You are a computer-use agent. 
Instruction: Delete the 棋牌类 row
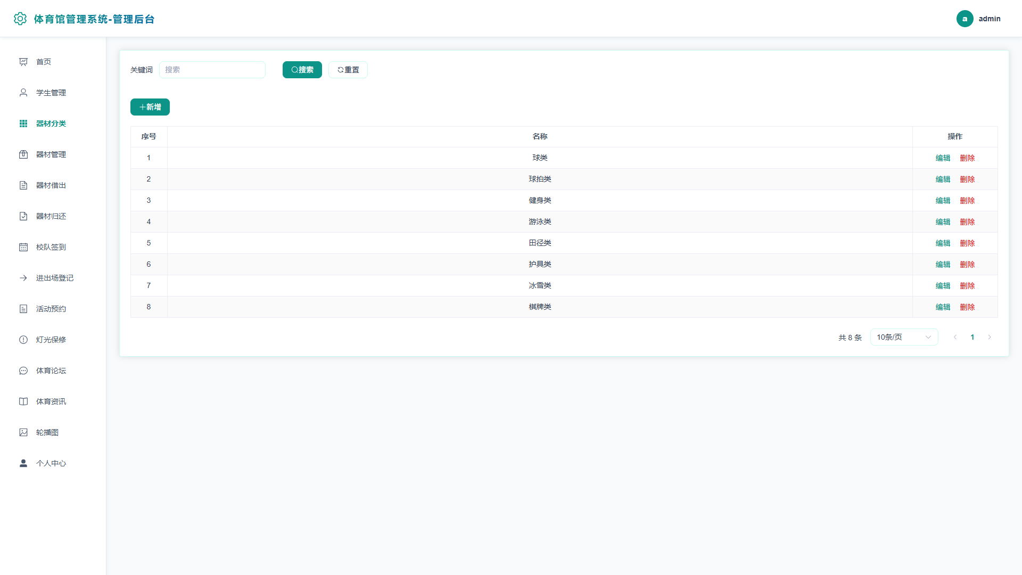click(x=967, y=307)
